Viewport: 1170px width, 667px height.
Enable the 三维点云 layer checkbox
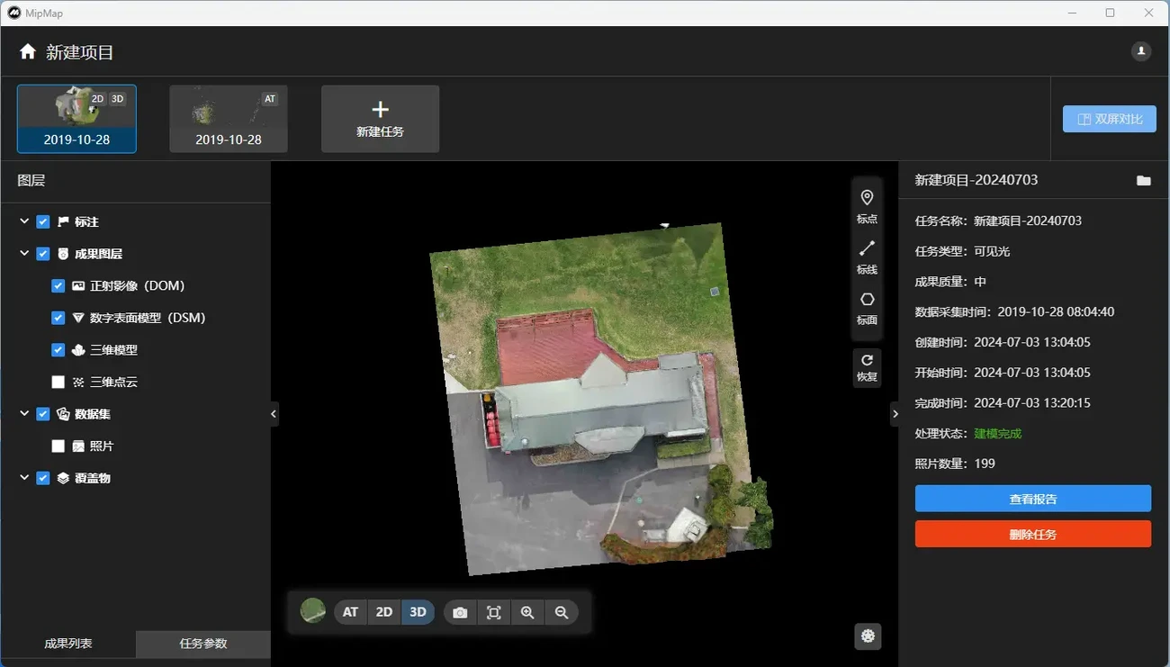click(58, 383)
